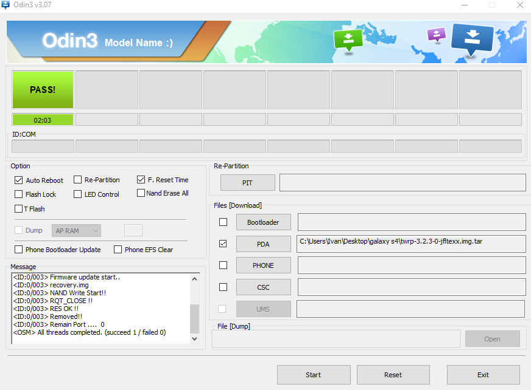Click the PIT button

pyautogui.click(x=248, y=182)
